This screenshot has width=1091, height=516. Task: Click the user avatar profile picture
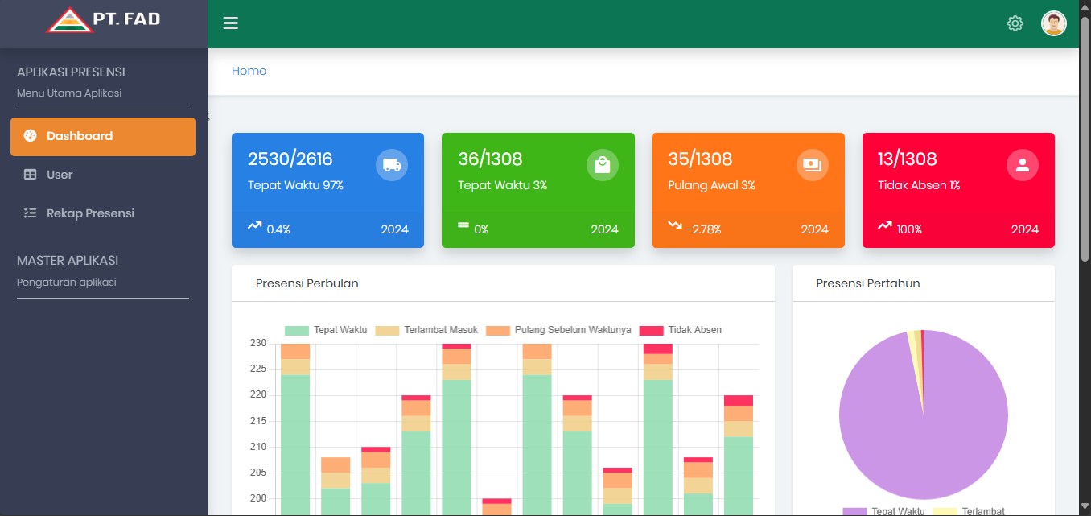tap(1053, 23)
